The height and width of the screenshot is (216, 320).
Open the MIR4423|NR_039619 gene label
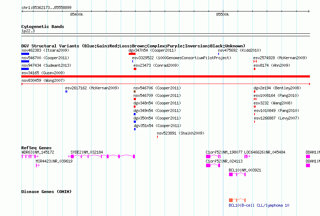(54, 161)
